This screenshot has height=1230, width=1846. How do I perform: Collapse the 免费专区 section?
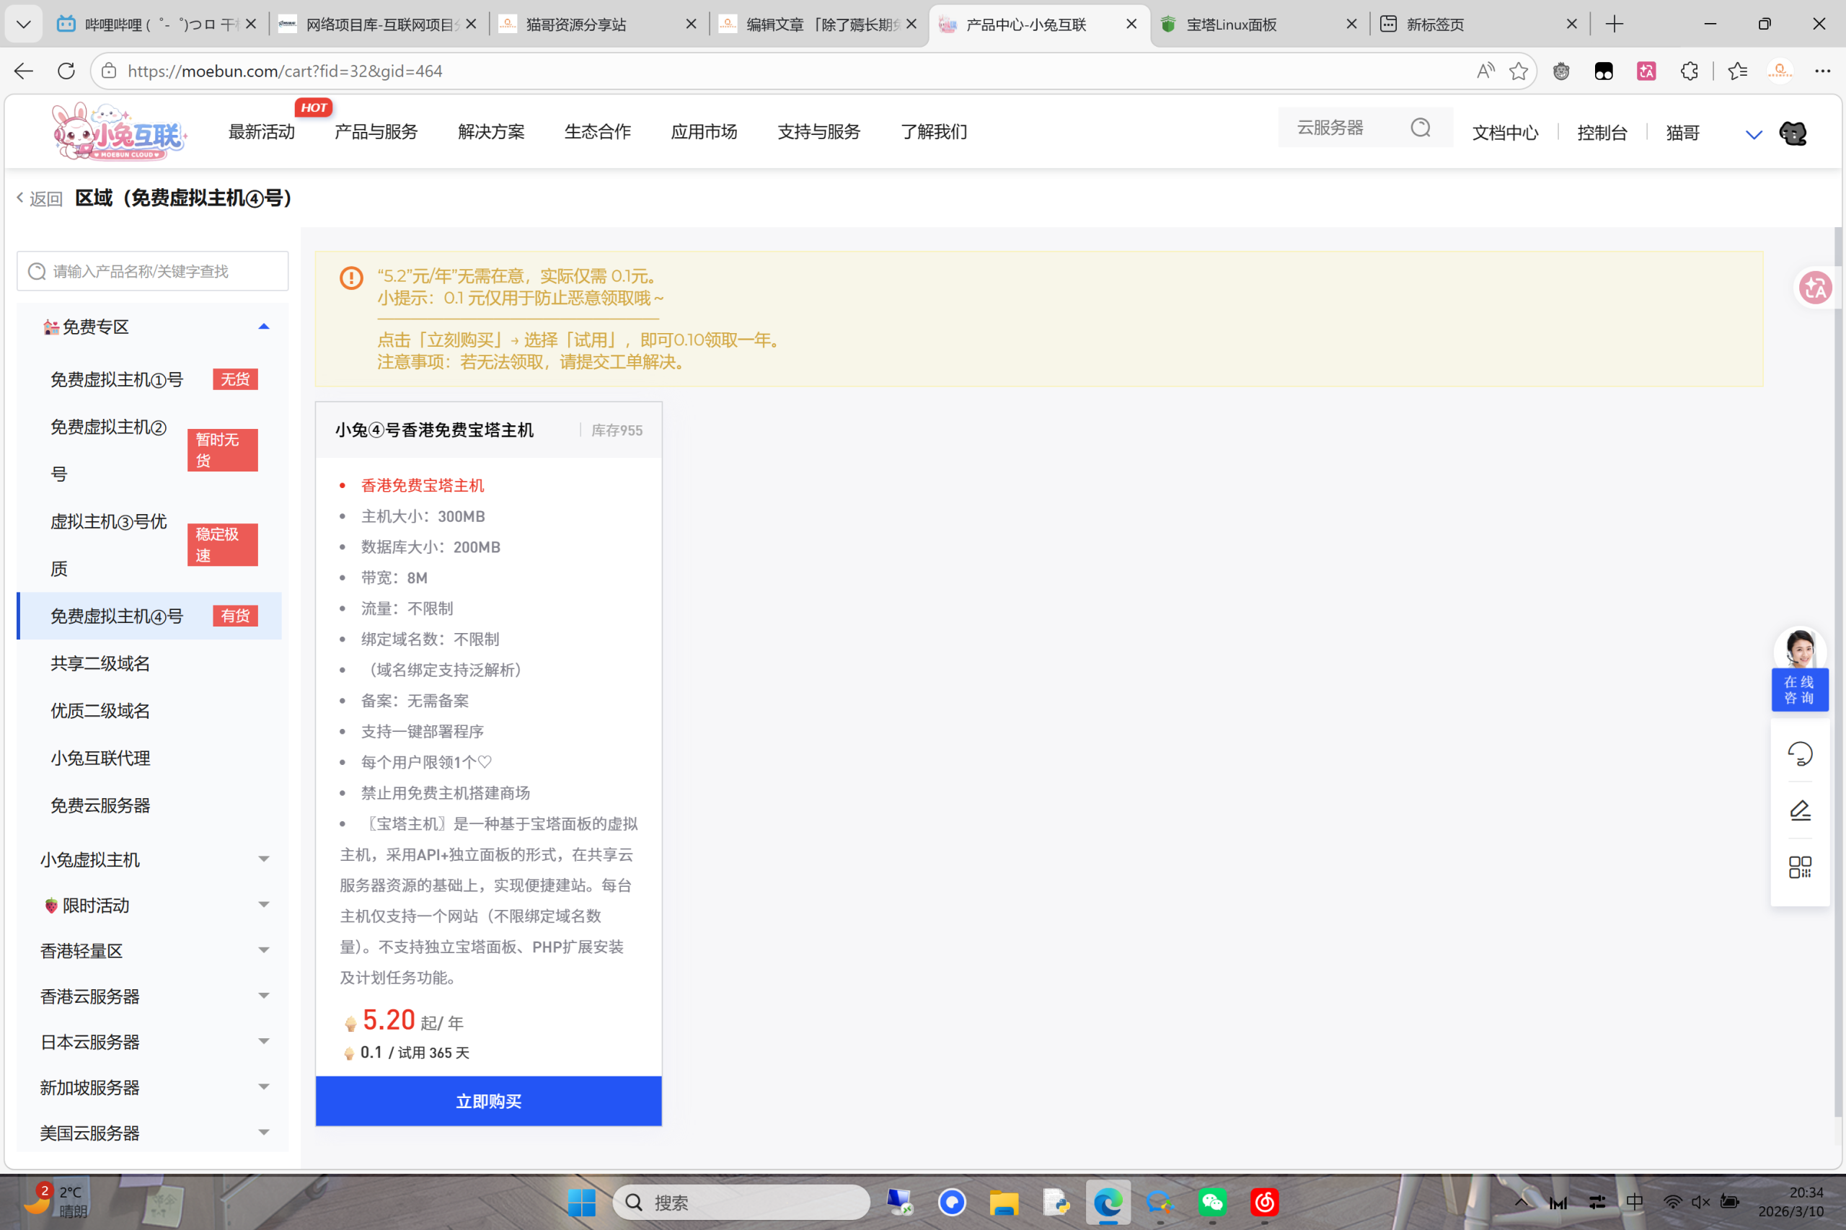click(x=264, y=327)
